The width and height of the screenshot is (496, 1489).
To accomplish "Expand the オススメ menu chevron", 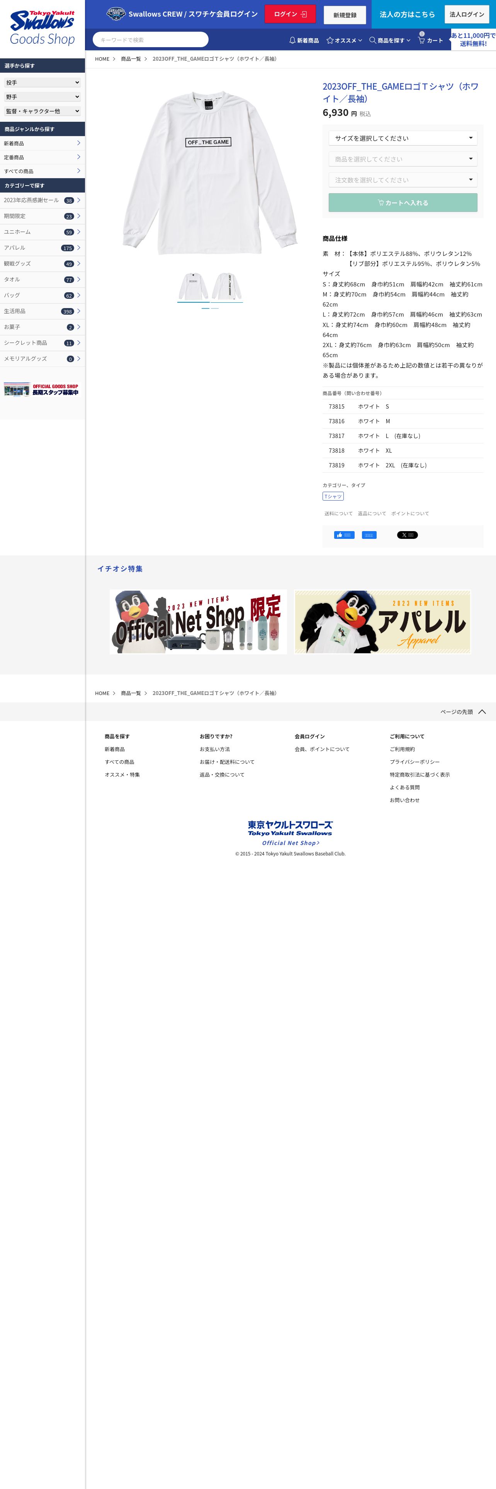I will (x=360, y=41).
